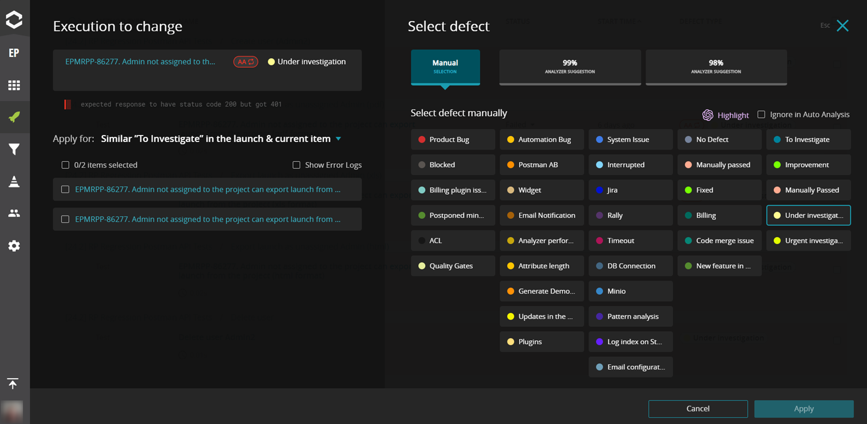Open the first EPMRPP-86277 similar item link

[x=208, y=189]
